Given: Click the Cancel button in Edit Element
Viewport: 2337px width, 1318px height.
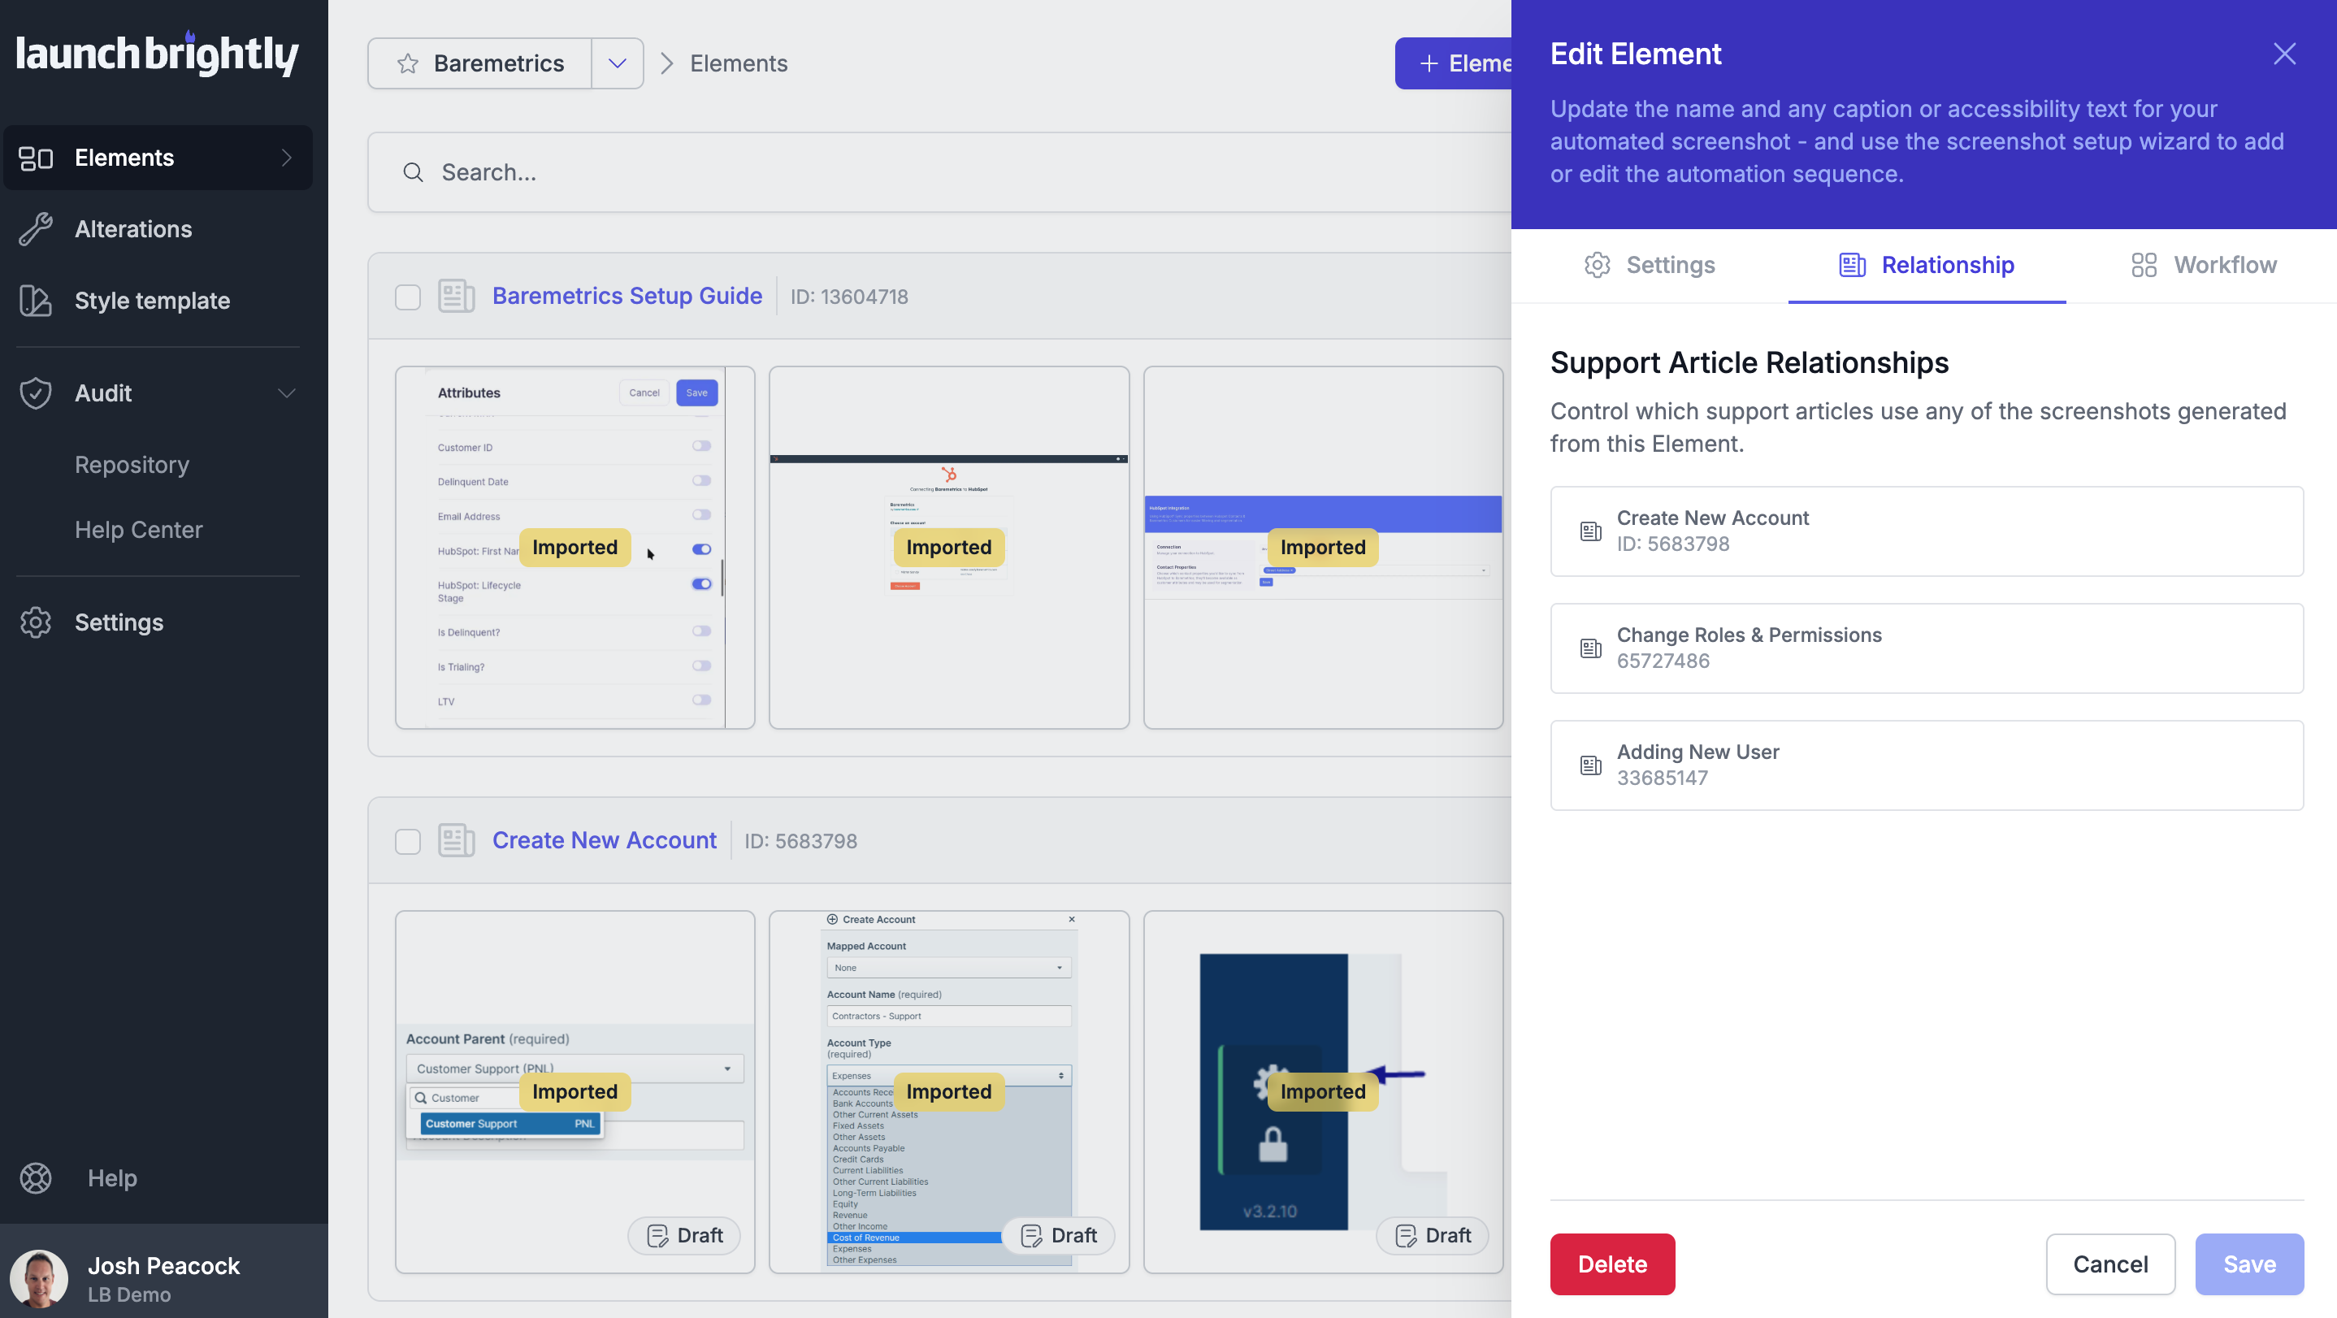Looking at the screenshot, I should pos(2109,1264).
